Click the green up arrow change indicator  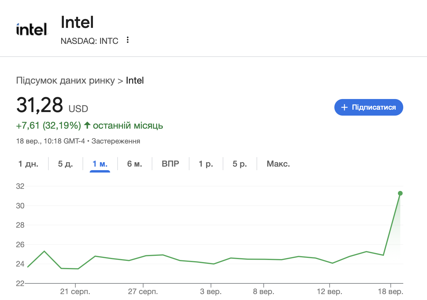pos(87,125)
